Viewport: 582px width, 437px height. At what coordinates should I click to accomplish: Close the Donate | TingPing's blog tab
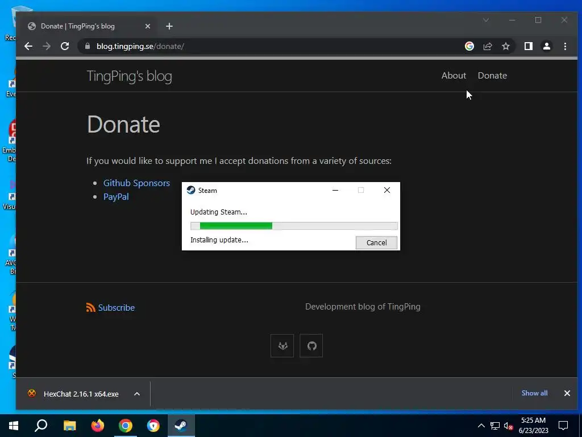pyautogui.click(x=147, y=26)
